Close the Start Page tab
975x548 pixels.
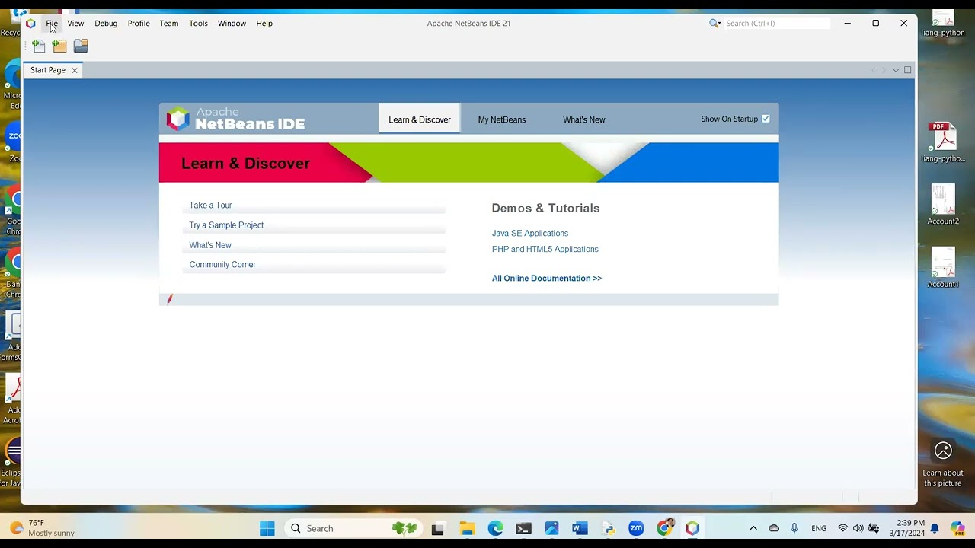(x=75, y=70)
